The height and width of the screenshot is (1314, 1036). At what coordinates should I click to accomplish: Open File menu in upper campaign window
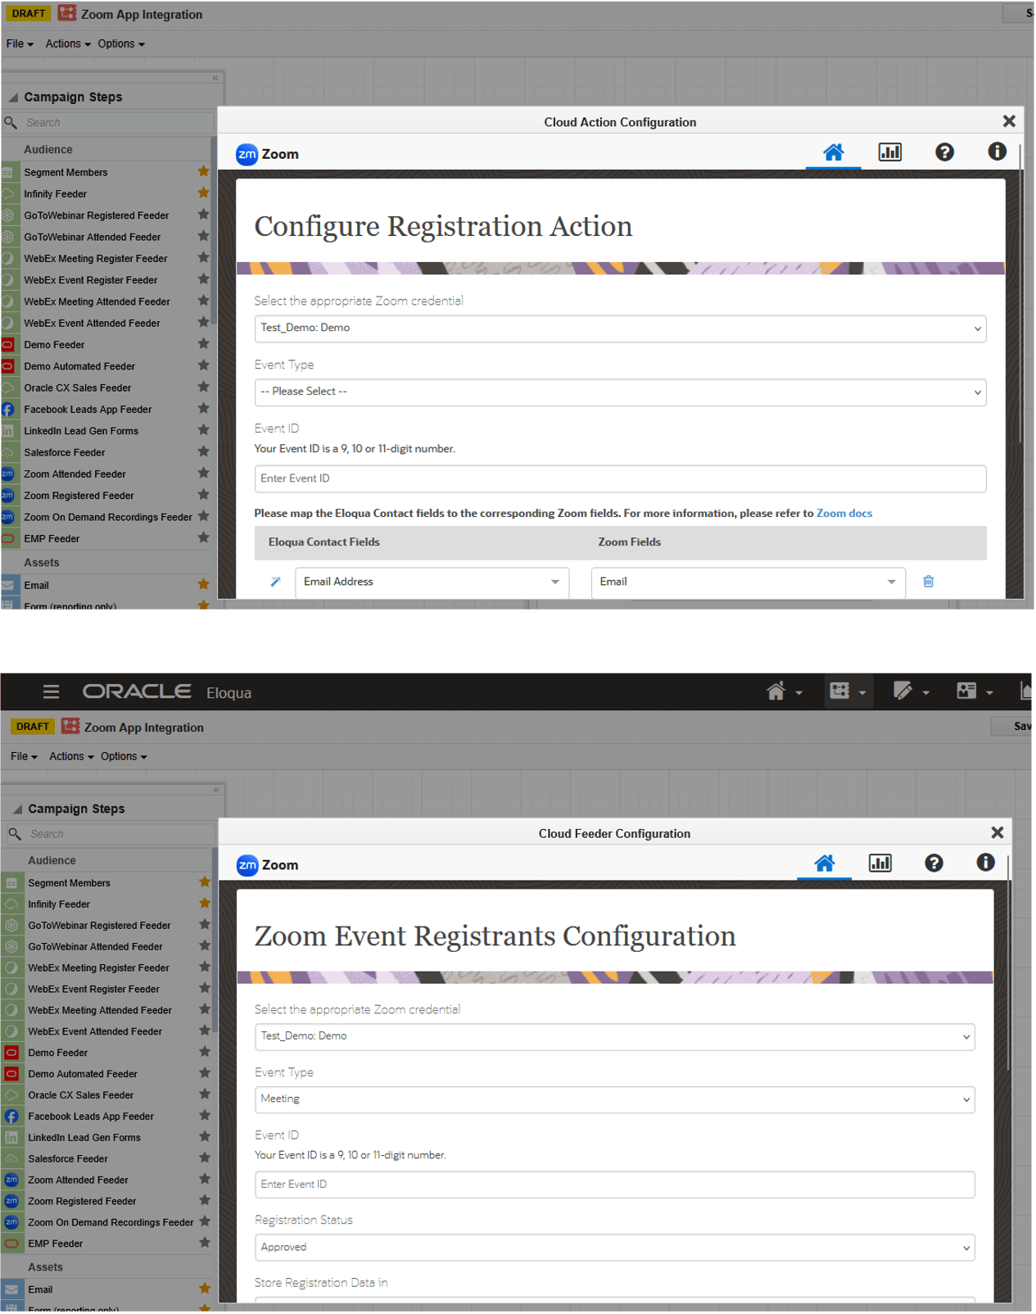(20, 44)
